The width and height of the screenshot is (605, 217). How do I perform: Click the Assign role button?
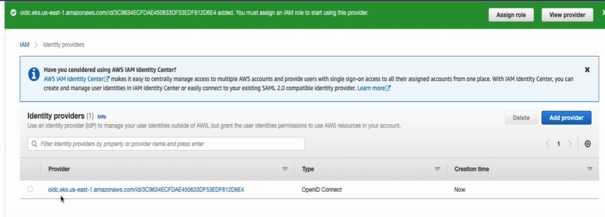pyautogui.click(x=511, y=15)
